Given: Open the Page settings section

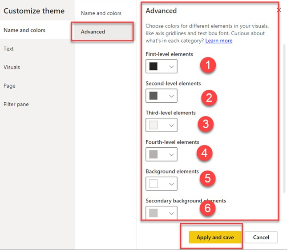Looking at the screenshot, I should click(9, 86).
